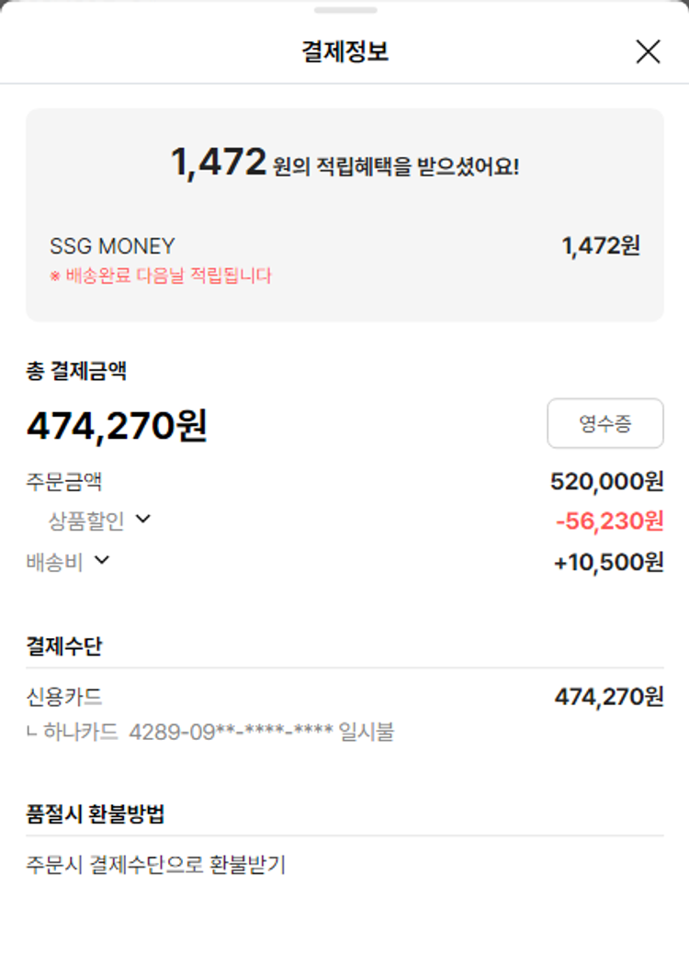Viewport: 689px width, 975px height.
Task: Open the 영수증 receipt
Action: pos(604,423)
